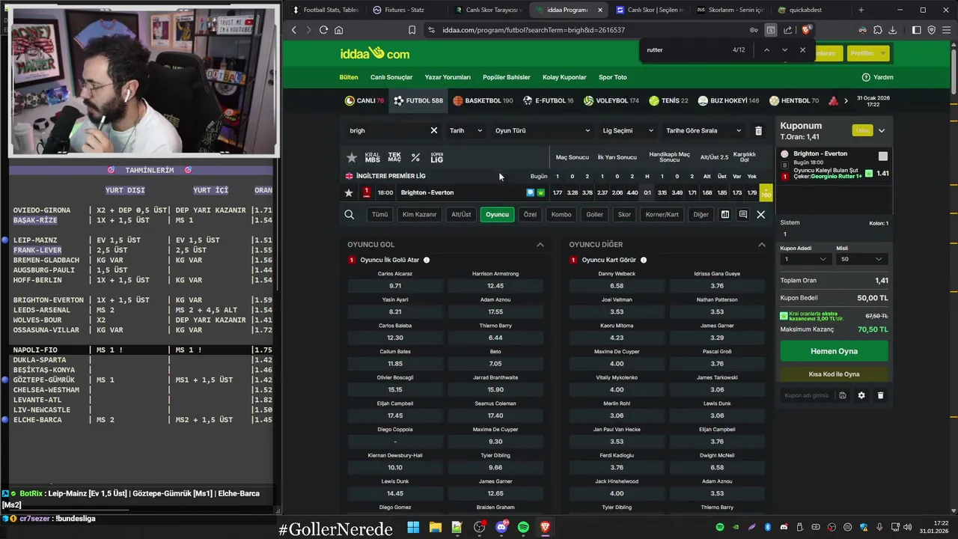Click the Hemen Oyna button
The image size is (958, 539).
click(x=834, y=351)
